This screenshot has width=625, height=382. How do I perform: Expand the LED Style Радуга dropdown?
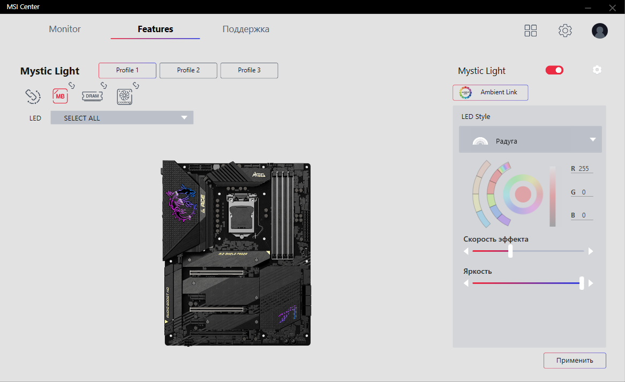tap(530, 139)
